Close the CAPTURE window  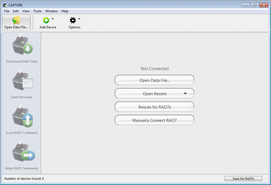click(264, 5)
